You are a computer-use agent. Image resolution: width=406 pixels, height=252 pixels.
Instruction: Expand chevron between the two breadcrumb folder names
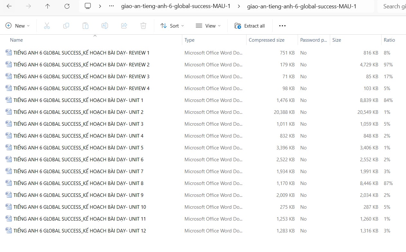239,6
